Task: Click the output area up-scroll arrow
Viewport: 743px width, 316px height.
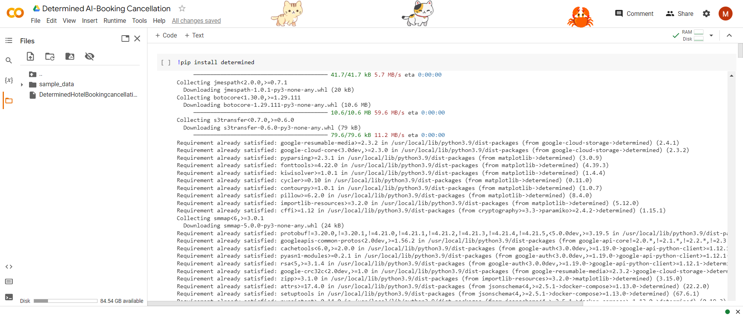Action: [731, 76]
